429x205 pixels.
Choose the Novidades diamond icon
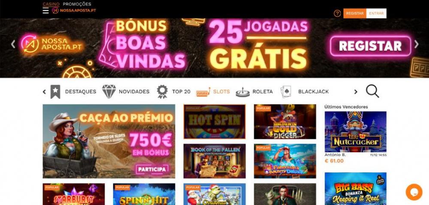(x=109, y=92)
